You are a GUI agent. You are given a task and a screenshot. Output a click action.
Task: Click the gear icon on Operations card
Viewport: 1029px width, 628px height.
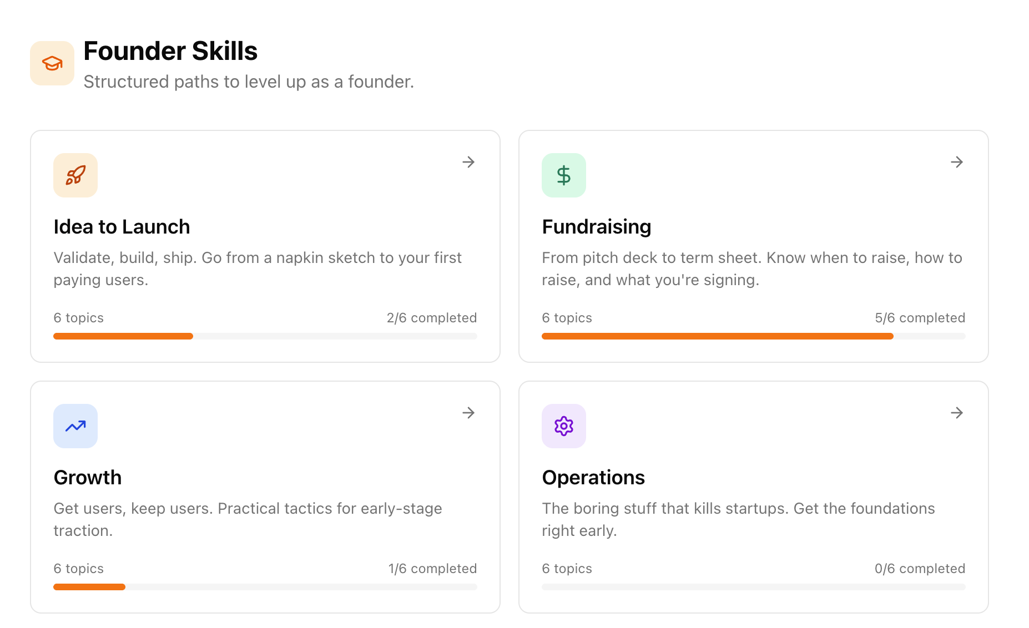point(563,426)
